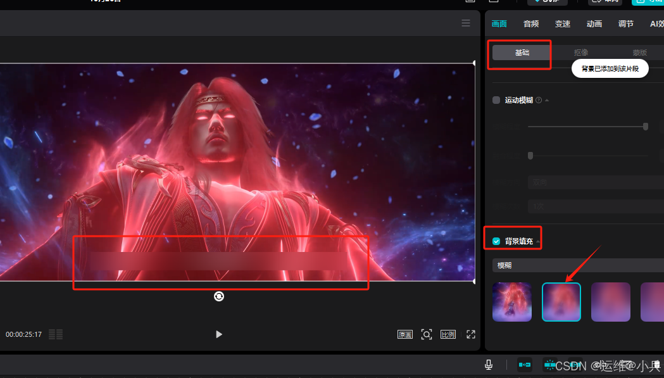The width and height of the screenshot is (664, 378).
Task: Select the 蒙版 mask sub-tab
Action: click(x=640, y=53)
